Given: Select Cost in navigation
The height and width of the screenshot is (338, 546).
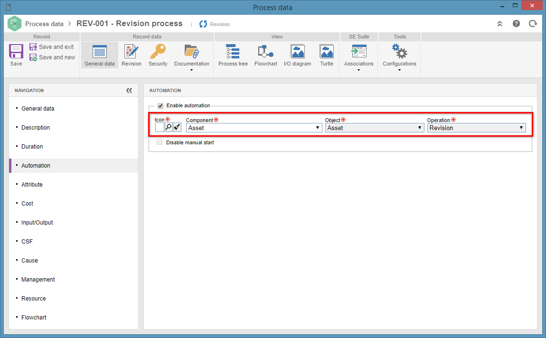Looking at the screenshot, I should click(27, 204).
